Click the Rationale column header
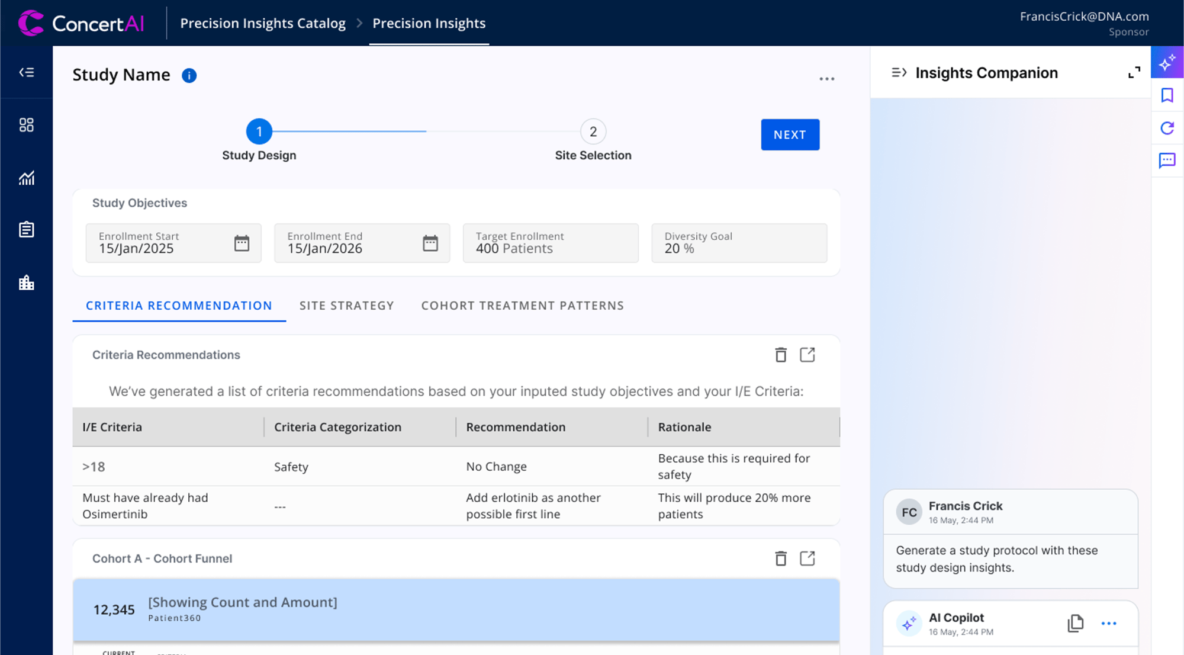1184x655 pixels. 744,427
